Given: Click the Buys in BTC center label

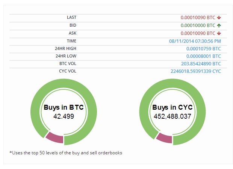Looking at the screenshot, I should click(64, 107).
